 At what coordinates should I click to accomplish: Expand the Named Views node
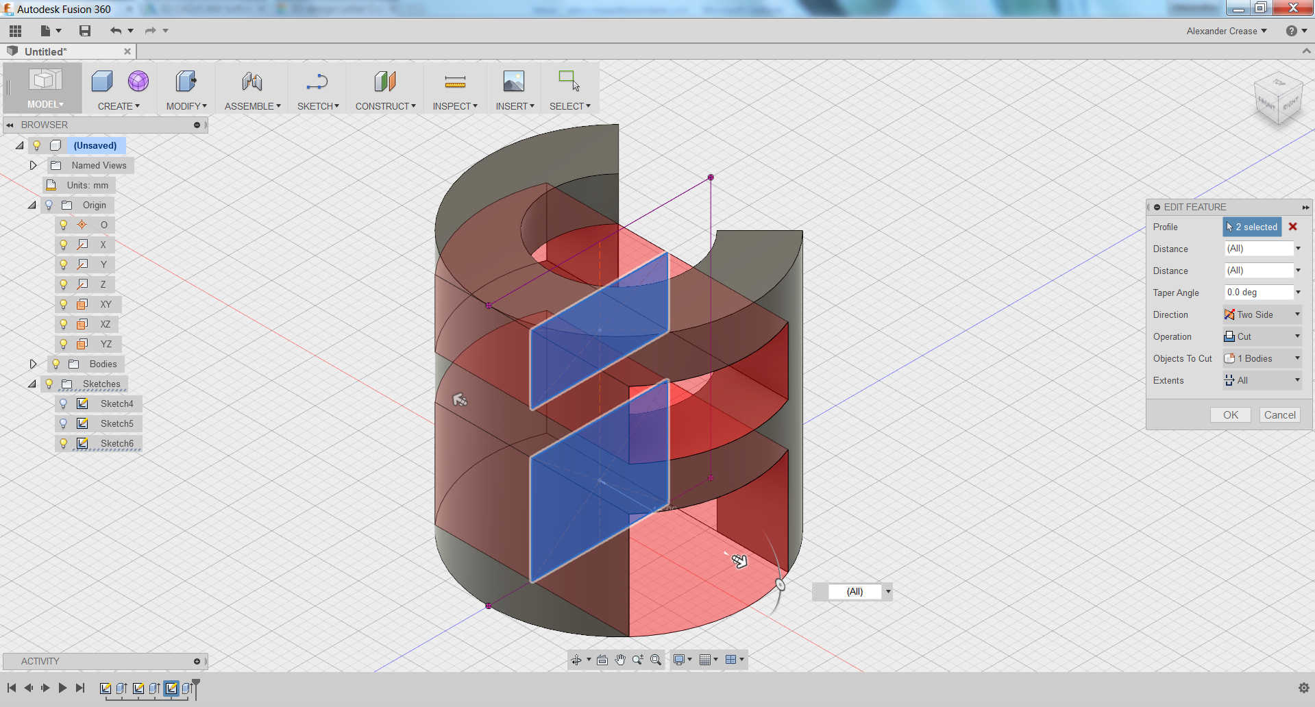pyautogui.click(x=32, y=165)
